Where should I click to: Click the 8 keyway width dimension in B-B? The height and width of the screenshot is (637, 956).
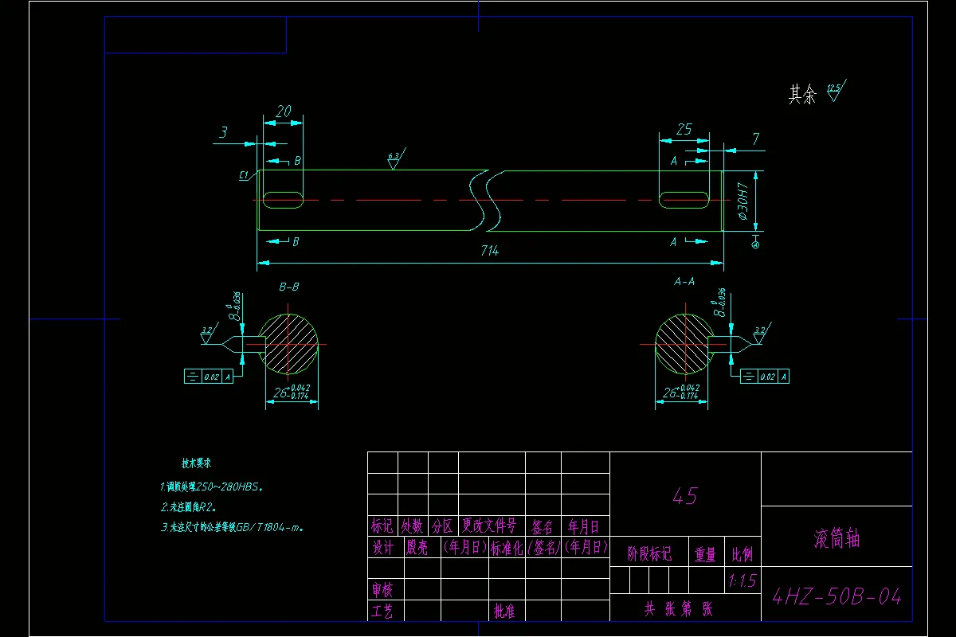[x=237, y=307]
